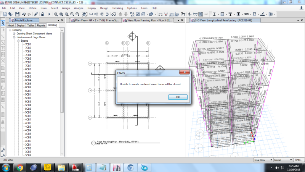Viewport: 305px width, 172px height.
Task: Switch to Reports tab in Model Explorer
Action: coord(41,25)
